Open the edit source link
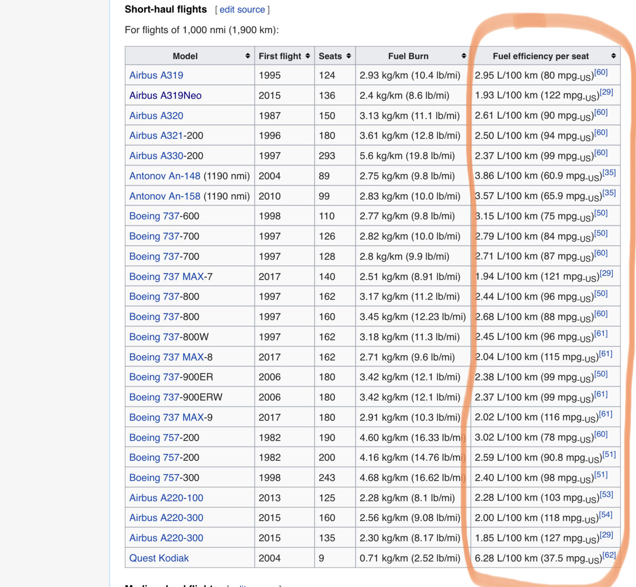Viewport: 636px width, 587px height. click(x=242, y=9)
